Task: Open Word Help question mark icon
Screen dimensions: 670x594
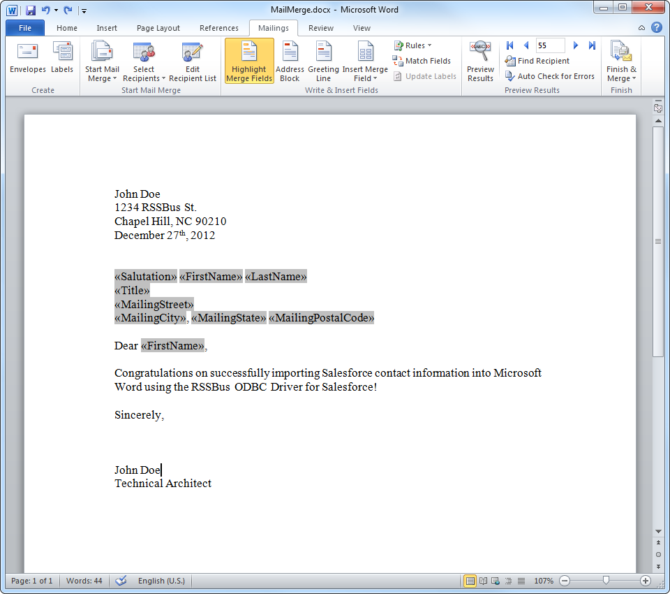Action: point(656,28)
